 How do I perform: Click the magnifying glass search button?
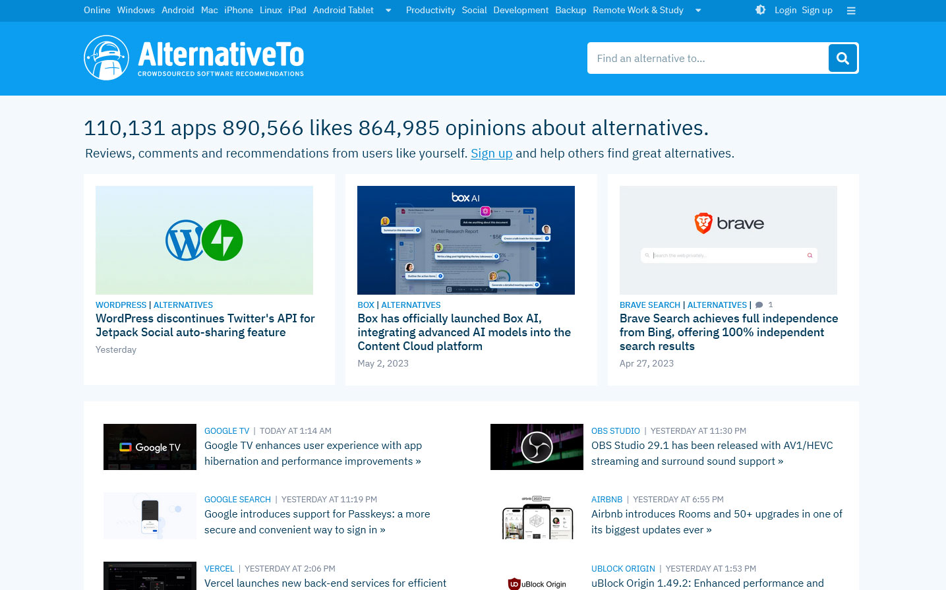843,58
